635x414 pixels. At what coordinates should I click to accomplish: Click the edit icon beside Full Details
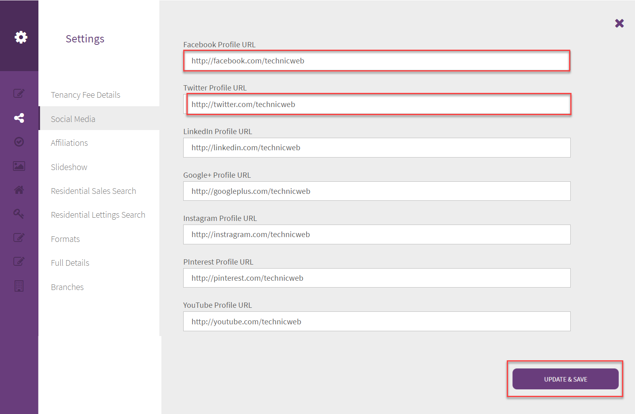pyautogui.click(x=19, y=261)
